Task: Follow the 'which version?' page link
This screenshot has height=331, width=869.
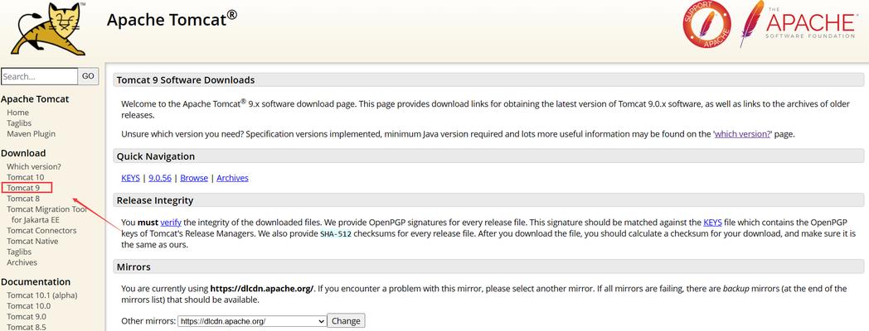Action: (x=743, y=134)
